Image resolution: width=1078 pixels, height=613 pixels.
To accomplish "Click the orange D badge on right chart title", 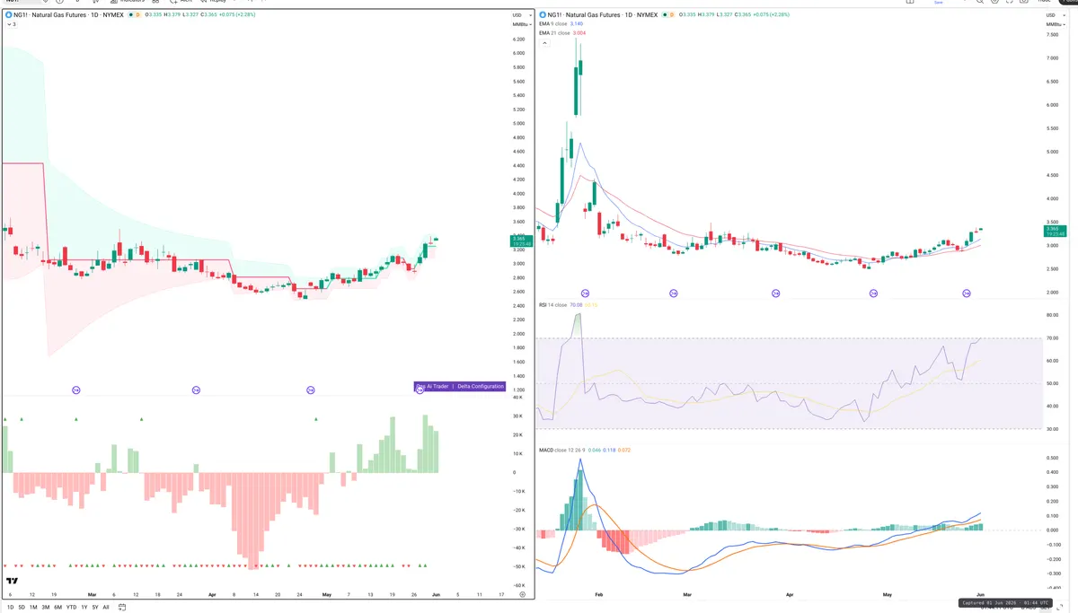I will point(672,15).
